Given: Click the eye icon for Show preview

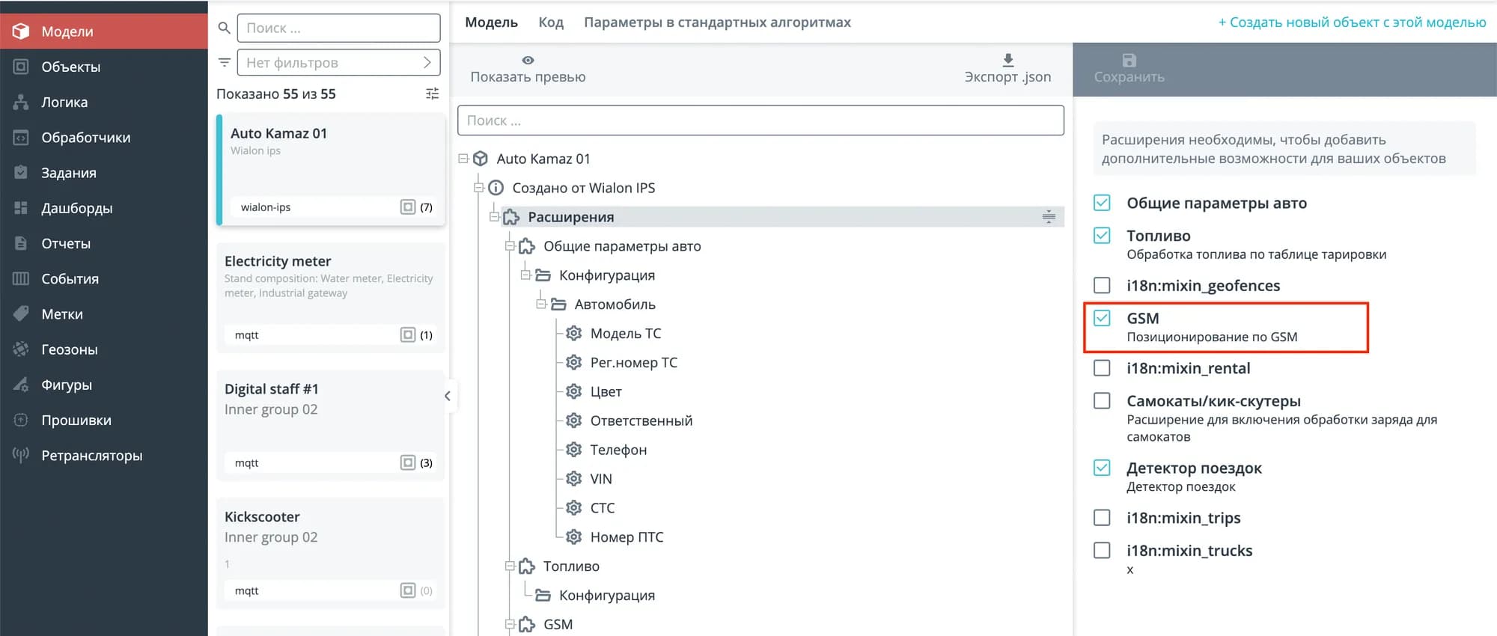Looking at the screenshot, I should [528, 60].
